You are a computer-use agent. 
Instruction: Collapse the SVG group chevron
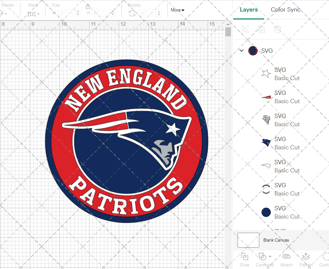click(241, 50)
